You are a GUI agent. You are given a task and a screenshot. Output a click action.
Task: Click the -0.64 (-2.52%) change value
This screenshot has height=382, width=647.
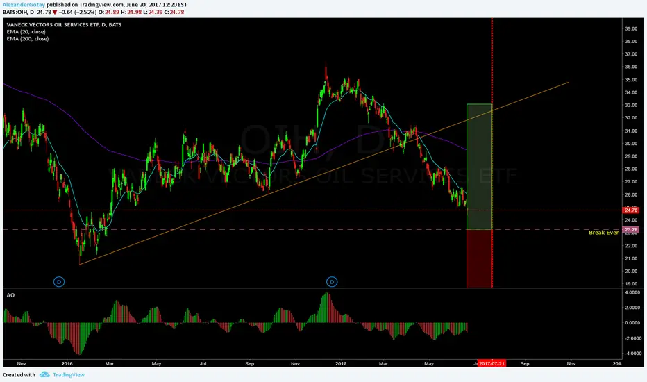click(77, 12)
